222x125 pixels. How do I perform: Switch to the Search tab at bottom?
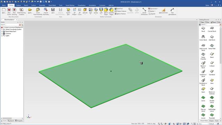[x=11, y=121]
